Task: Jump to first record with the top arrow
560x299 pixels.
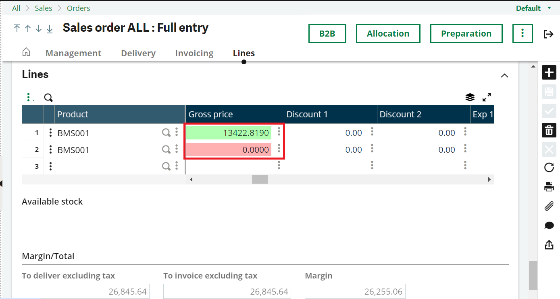Action: (x=17, y=28)
